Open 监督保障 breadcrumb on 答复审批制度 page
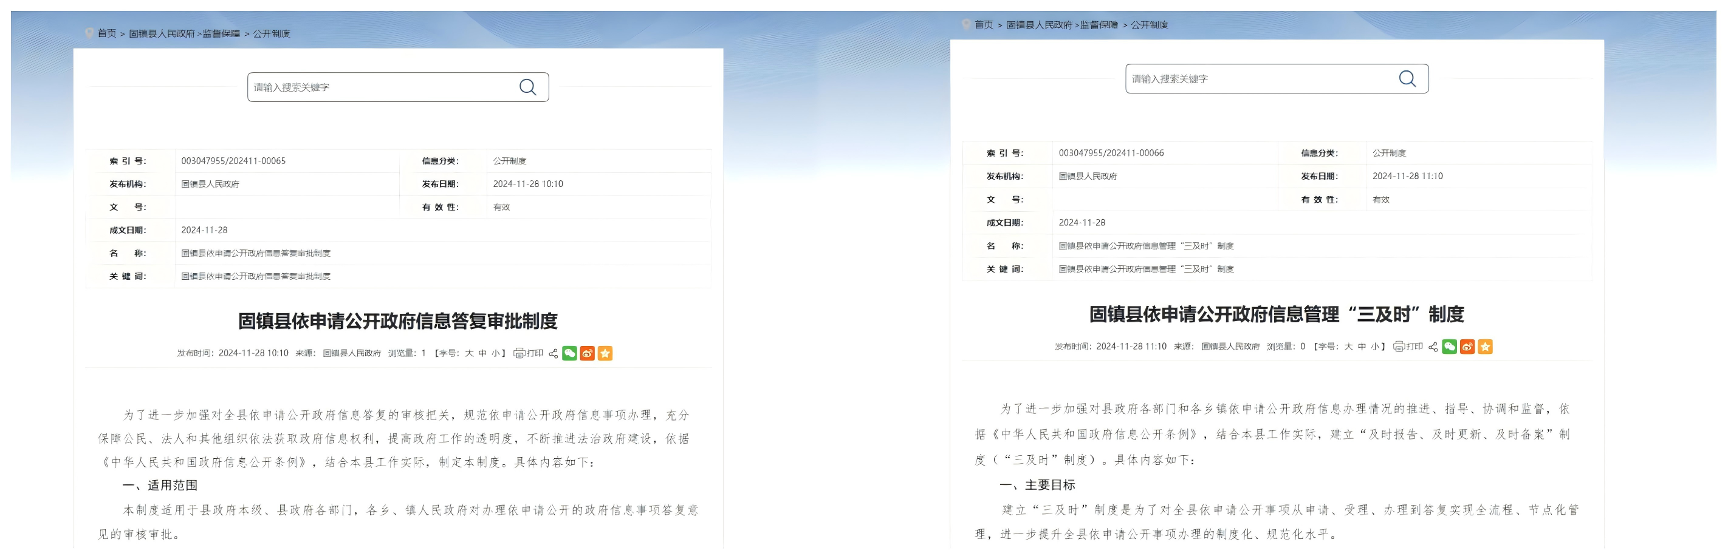Viewport: 1728px width, 559px height. click(x=221, y=33)
